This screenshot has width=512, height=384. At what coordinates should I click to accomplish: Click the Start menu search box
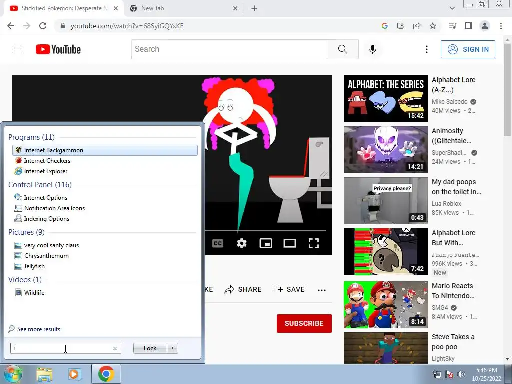pyautogui.click(x=62, y=348)
